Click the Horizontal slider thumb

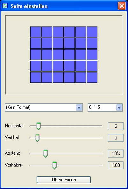(x=39, y=126)
